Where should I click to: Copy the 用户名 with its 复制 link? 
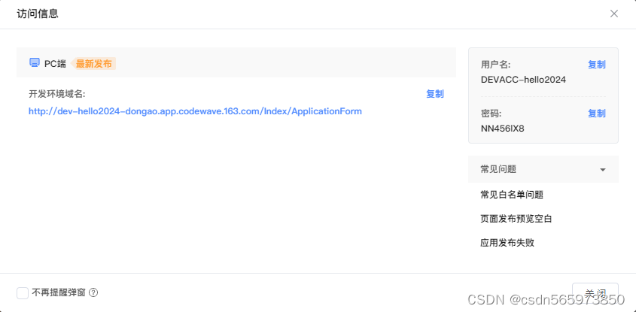point(597,65)
